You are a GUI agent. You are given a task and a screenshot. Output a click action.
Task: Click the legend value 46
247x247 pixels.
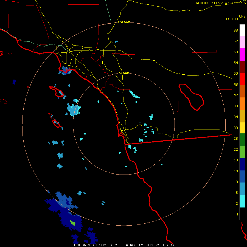(x=236, y=85)
